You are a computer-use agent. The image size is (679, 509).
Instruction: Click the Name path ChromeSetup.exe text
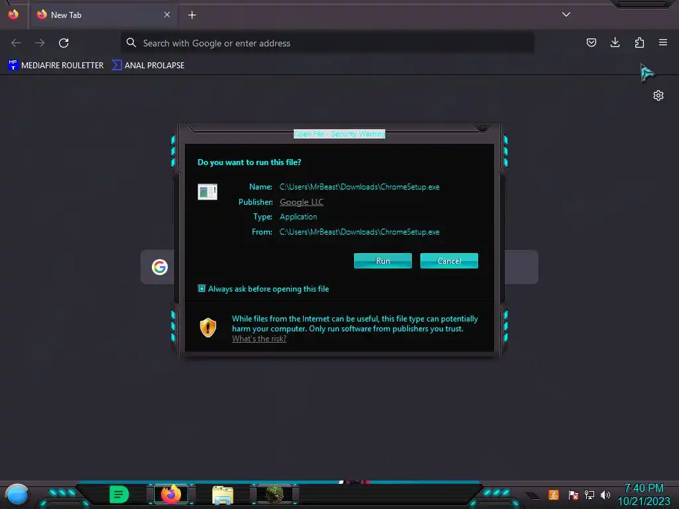(x=359, y=187)
